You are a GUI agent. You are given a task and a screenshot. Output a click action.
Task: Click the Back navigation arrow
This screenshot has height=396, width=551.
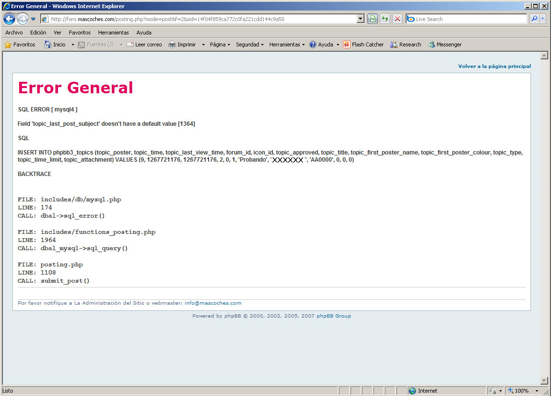(x=10, y=19)
